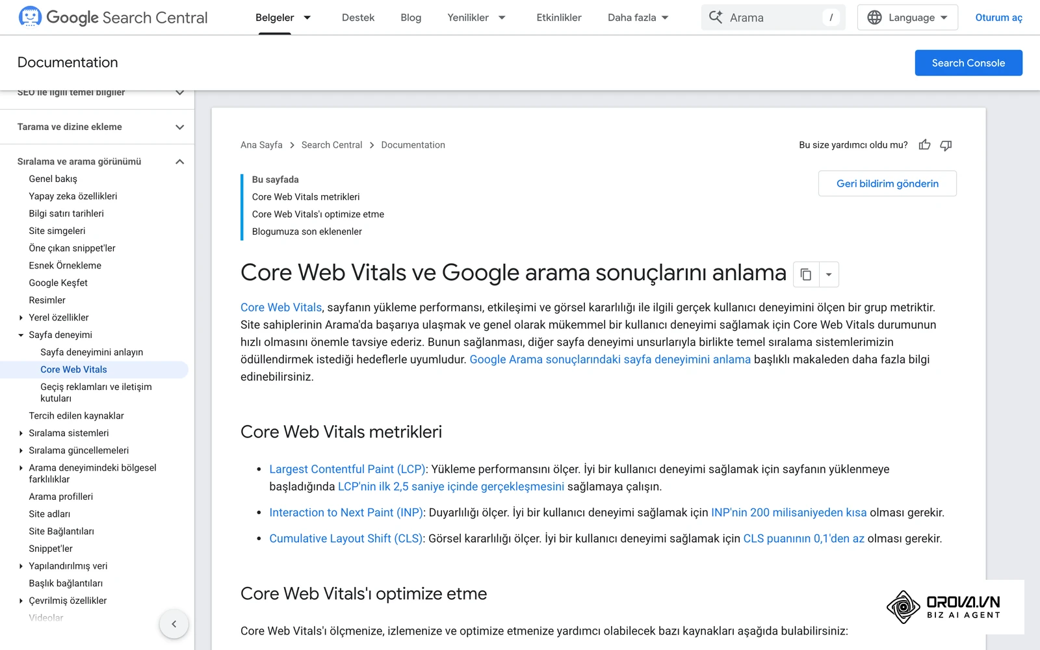Click the Oturum aç link

pos(998,18)
